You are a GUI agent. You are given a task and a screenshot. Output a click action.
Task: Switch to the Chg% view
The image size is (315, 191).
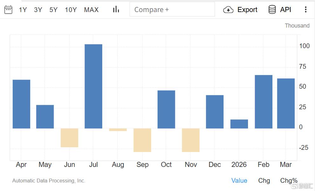[289, 181]
